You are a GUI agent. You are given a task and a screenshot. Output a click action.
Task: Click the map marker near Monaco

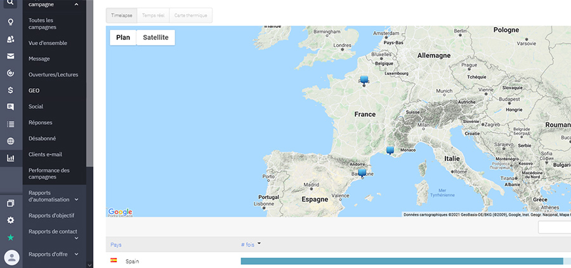coord(390,150)
